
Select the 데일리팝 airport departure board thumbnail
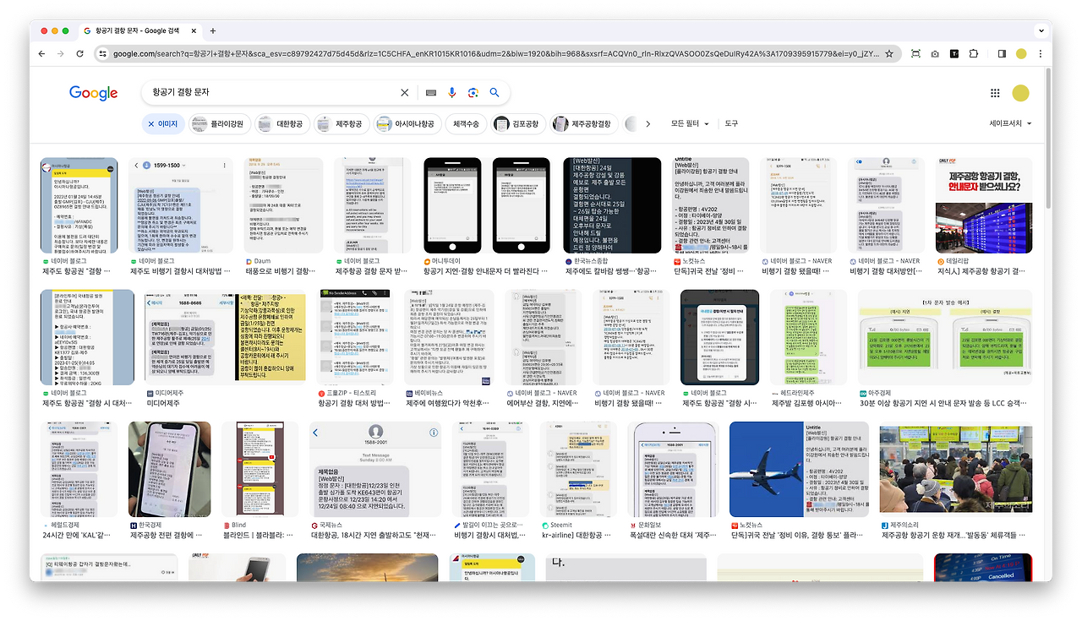[984, 205]
